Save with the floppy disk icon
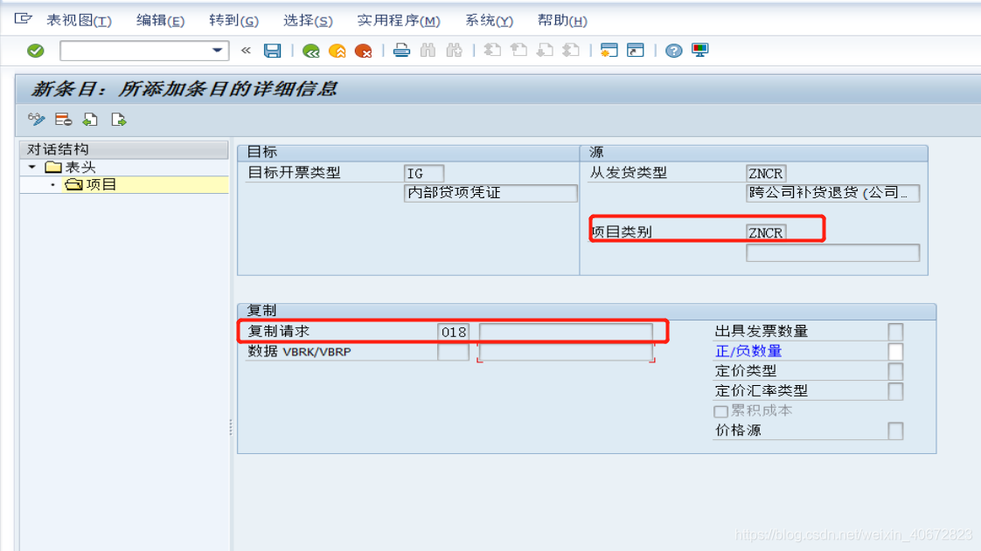The height and width of the screenshot is (551, 981). click(272, 51)
